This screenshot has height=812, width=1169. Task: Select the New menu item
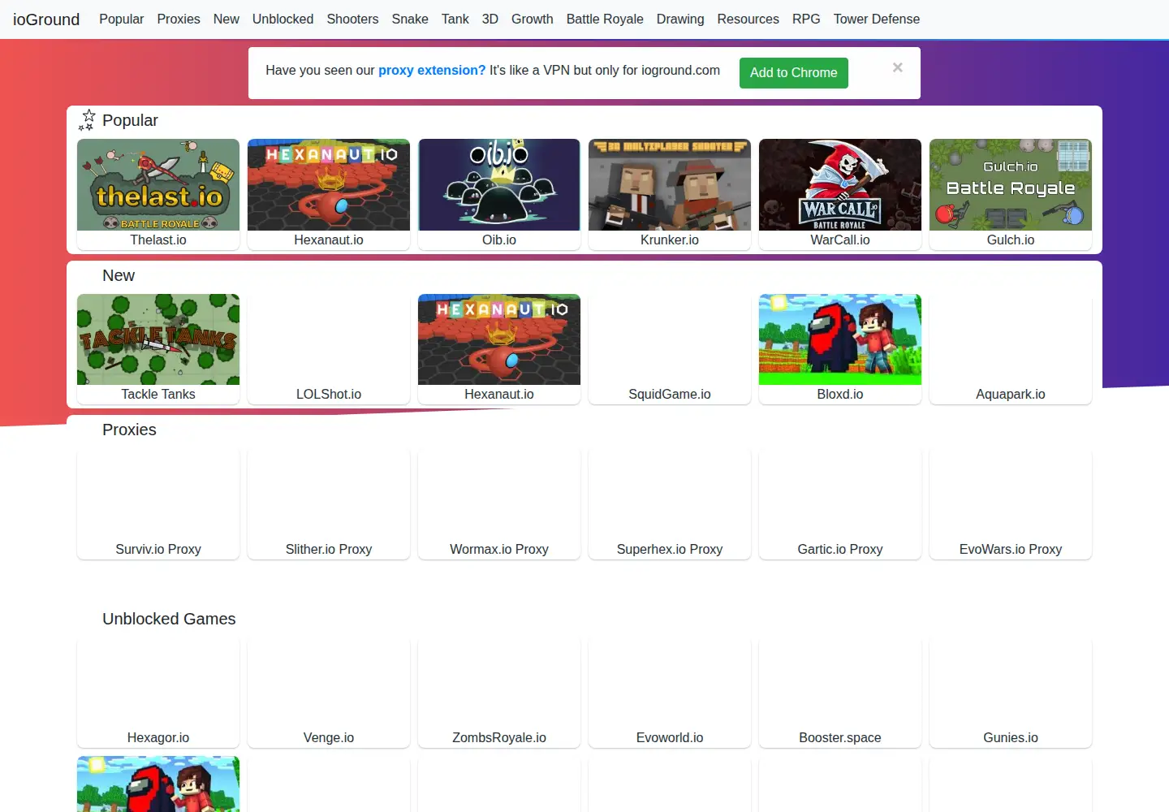click(226, 19)
